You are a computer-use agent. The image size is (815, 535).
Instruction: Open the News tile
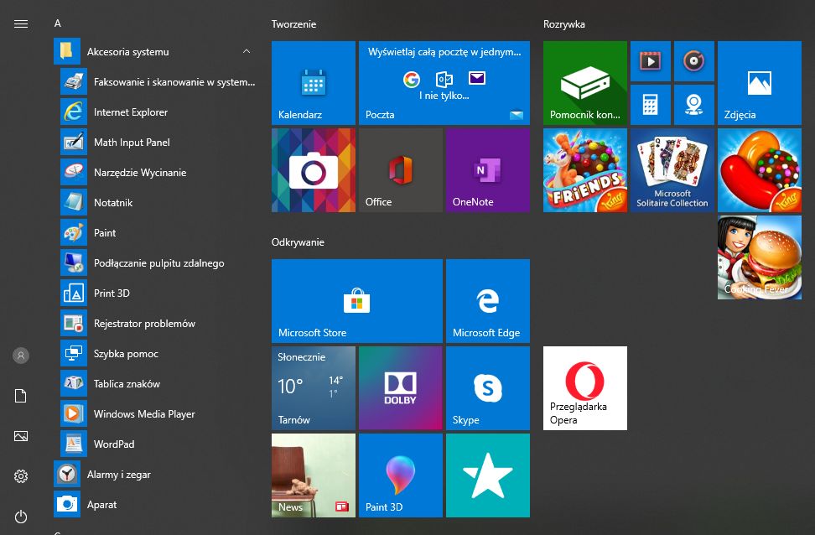coord(314,475)
